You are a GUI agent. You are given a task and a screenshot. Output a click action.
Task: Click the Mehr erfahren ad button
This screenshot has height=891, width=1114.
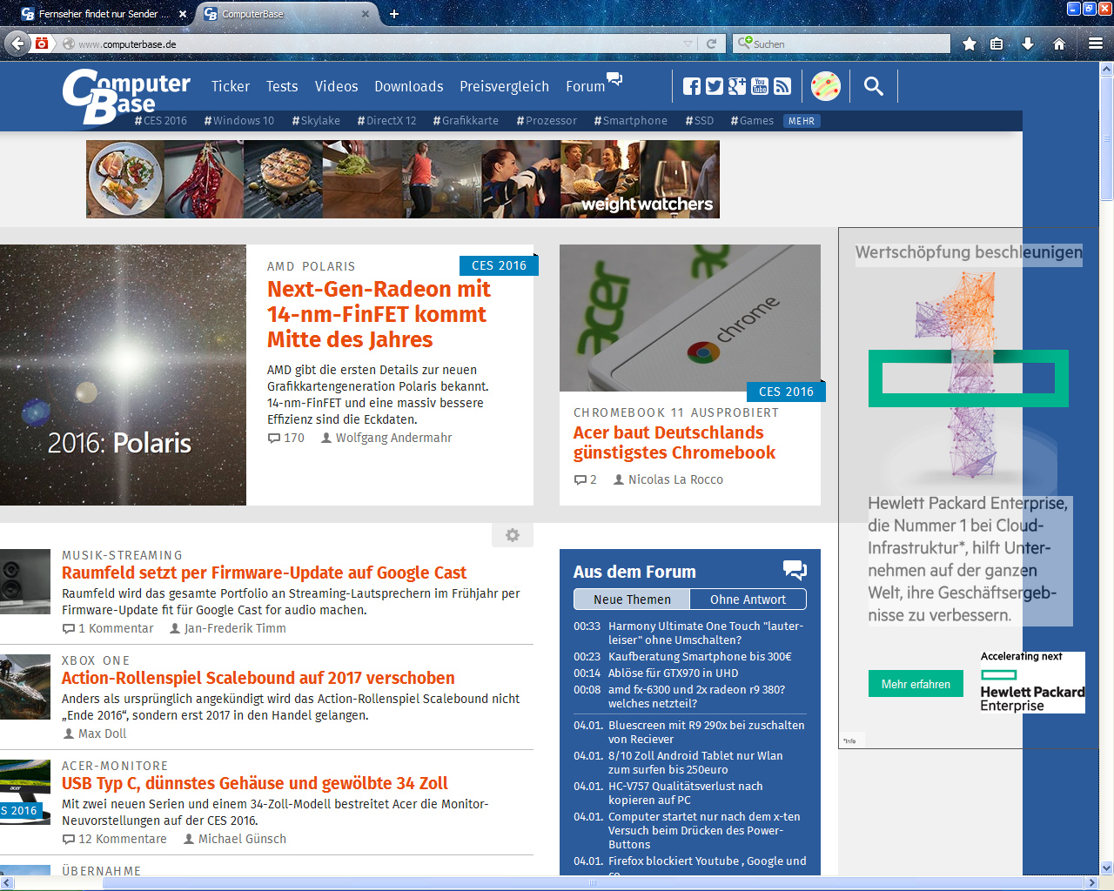[916, 684]
